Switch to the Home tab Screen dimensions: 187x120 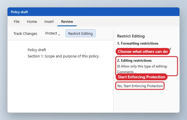click(x=32, y=21)
